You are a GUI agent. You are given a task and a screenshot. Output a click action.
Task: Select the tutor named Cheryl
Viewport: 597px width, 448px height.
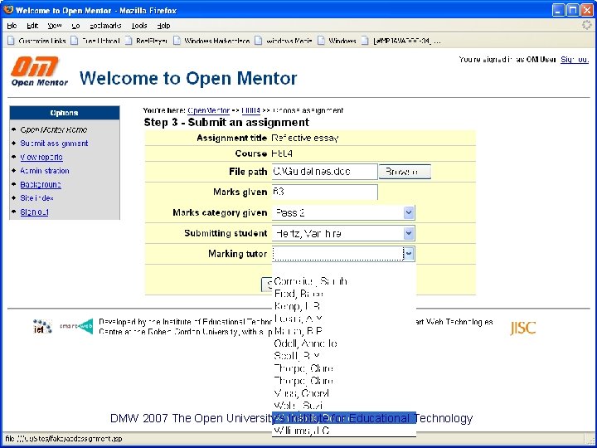(344, 393)
